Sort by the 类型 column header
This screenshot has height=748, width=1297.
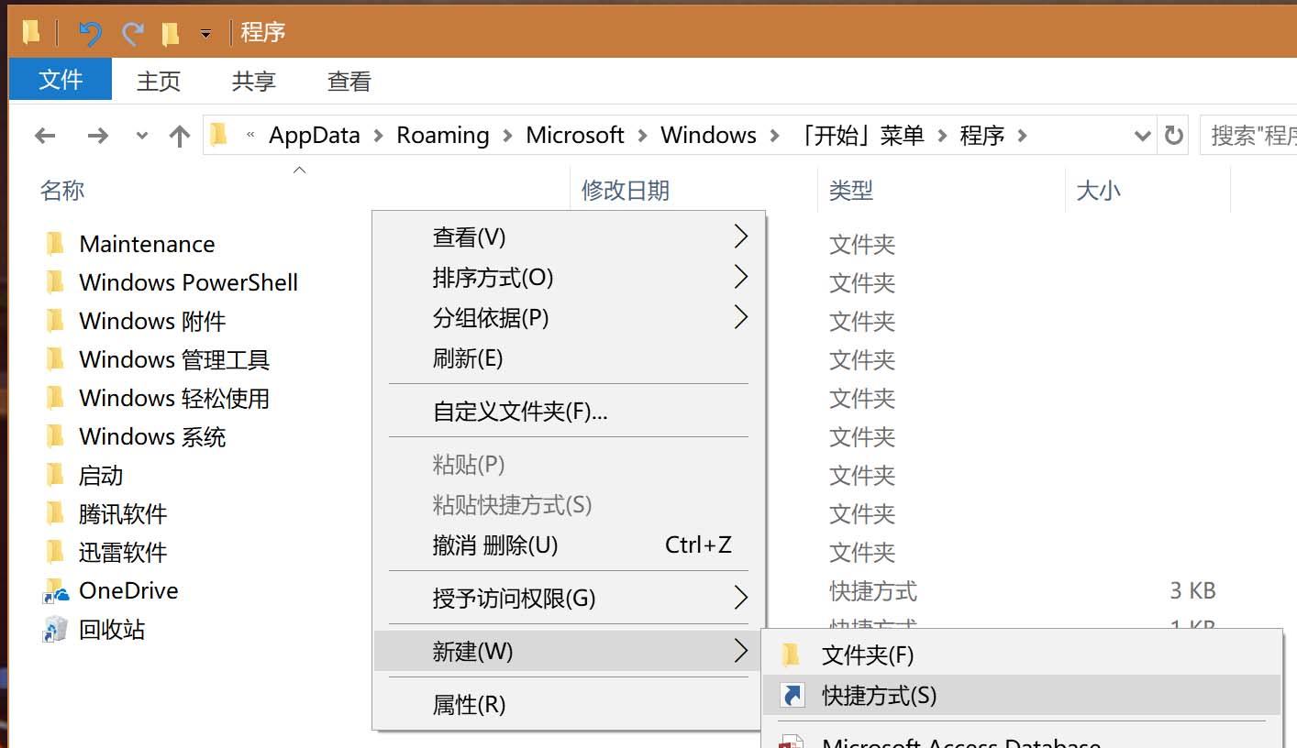851,191
